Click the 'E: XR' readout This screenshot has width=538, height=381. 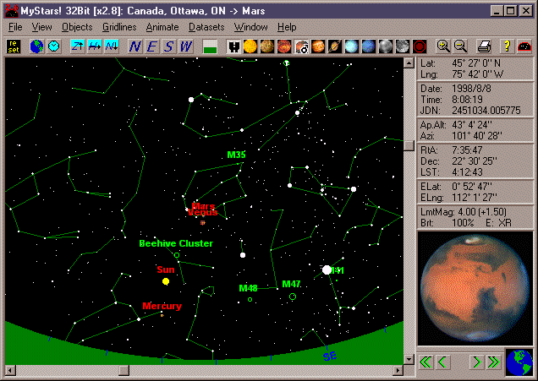[x=498, y=223]
